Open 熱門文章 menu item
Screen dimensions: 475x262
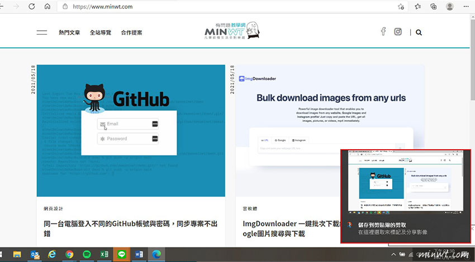[x=69, y=32]
